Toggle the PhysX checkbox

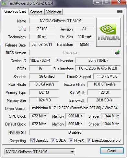click(71, 140)
